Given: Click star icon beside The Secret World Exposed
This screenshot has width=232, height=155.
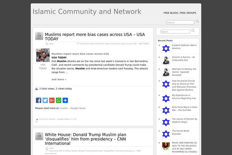Looking at the screenshot, I should coord(166,134).
